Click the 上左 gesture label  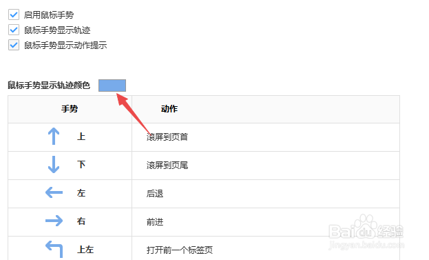pos(85,250)
